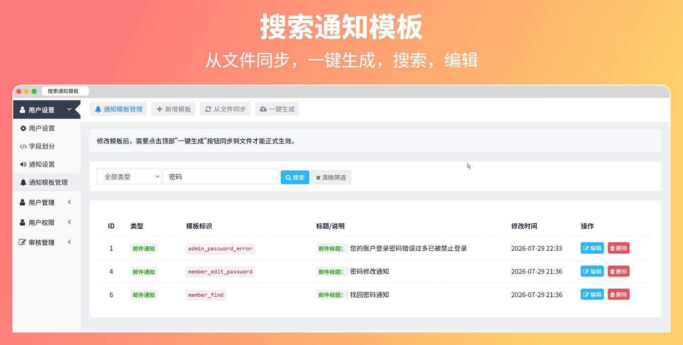Click timestamp 2026-07-29 22:33
This screenshot has width=683, height=345.
(x=536, y=249)
